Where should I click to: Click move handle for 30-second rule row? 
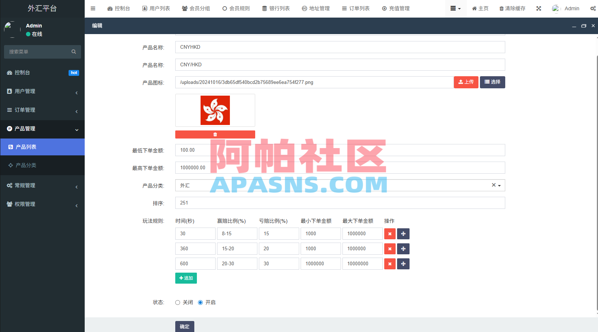[403, 234]
